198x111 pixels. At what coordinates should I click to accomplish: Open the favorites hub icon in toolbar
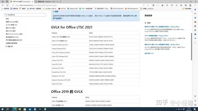click(176, 5)
